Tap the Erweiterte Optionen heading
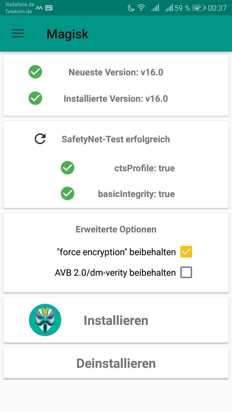The width and height of the screenshot is (232, 412). (x=116, y=229)
